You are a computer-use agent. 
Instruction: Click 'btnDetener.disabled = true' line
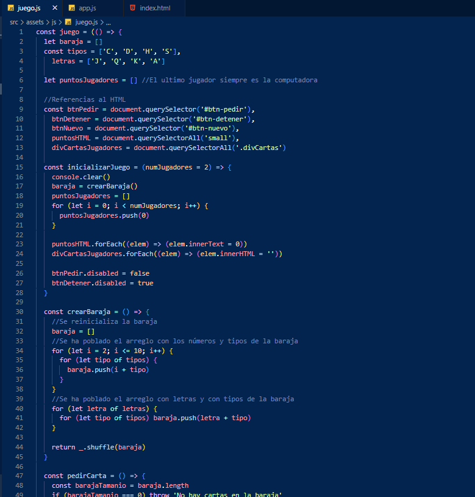(102, 284)
